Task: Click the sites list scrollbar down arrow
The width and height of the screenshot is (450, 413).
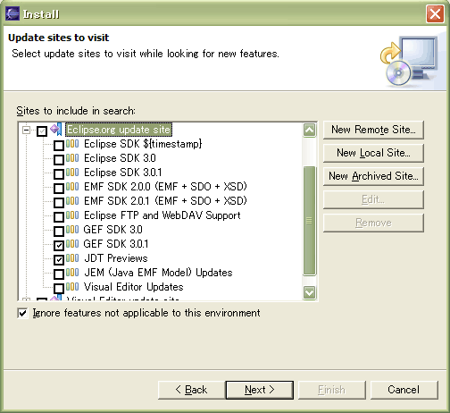Action: tap(310, 292)
